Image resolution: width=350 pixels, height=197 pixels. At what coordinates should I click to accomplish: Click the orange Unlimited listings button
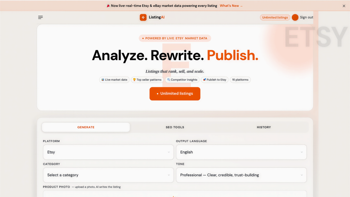175,94
